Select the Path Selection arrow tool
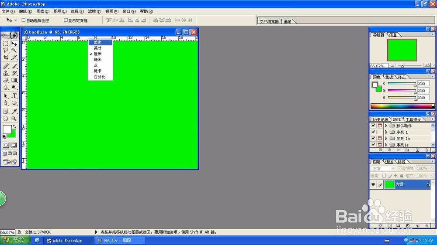This screenshot has height=245, width=437. pos(6,95)
